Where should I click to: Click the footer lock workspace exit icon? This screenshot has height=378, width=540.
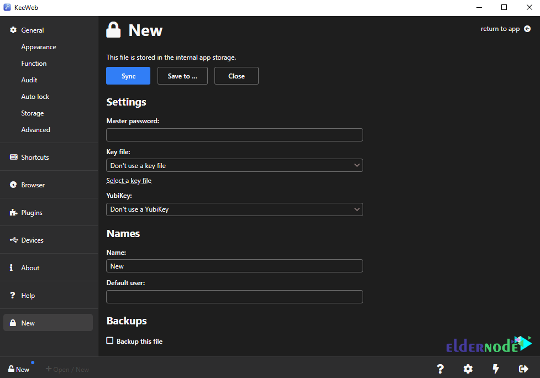523,369
